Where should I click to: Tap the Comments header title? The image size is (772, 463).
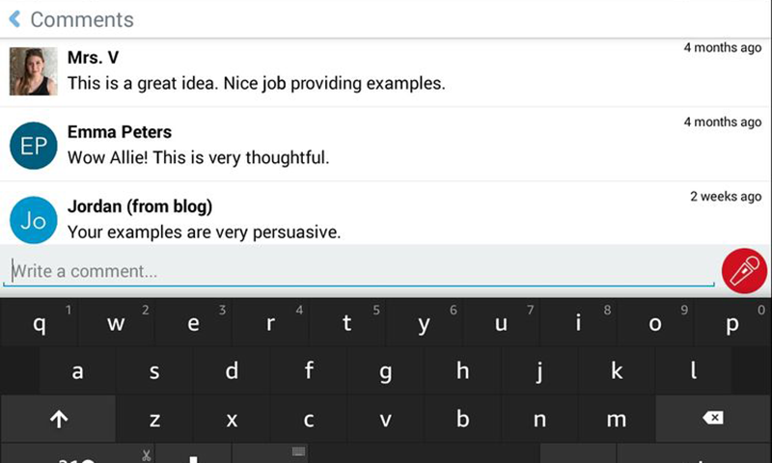click(x=82, y=19)
